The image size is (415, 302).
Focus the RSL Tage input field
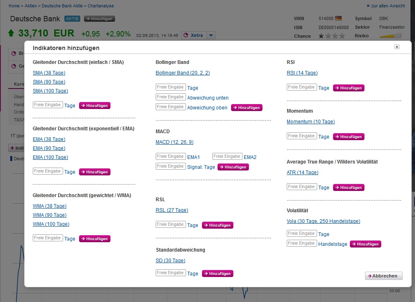point(171,225)
